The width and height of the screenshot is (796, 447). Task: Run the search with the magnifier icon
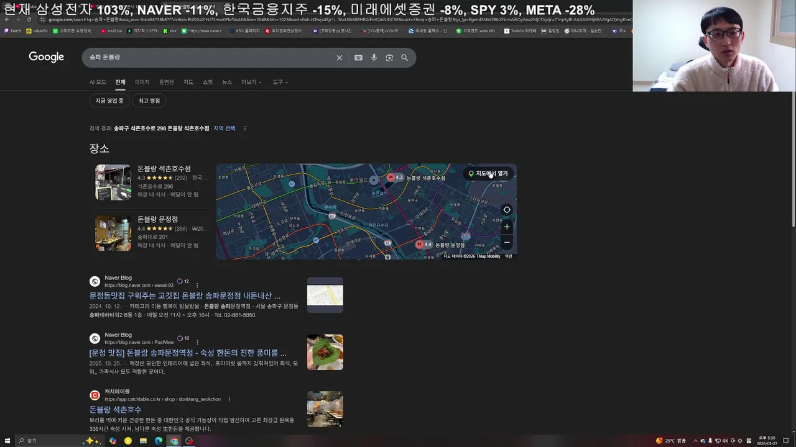coord(405,58)
